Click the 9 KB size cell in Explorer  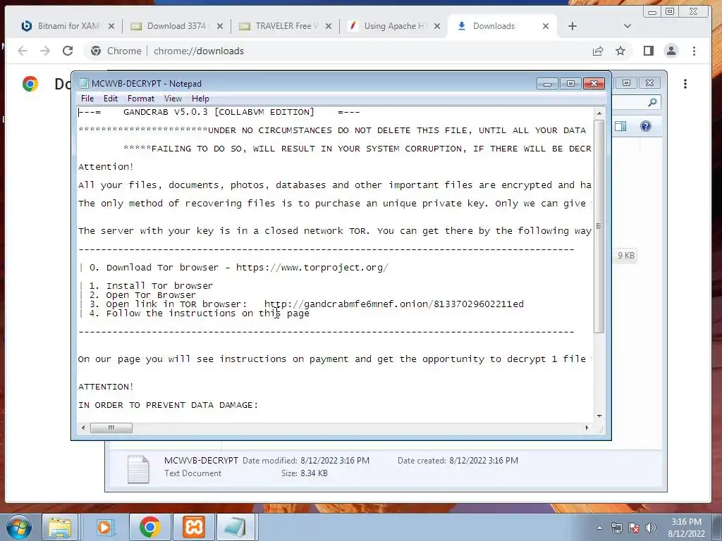tap(626, 255)
